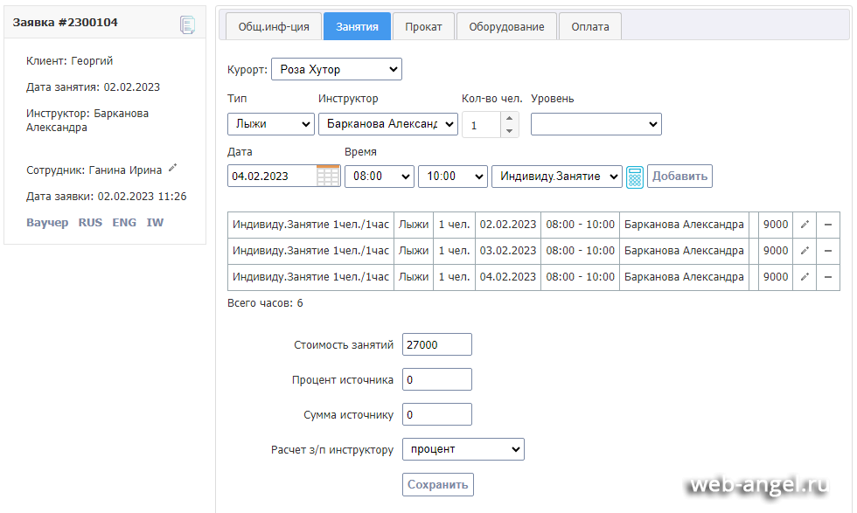Click the copy request icon beside Заявка #2300104

point(187,25)
